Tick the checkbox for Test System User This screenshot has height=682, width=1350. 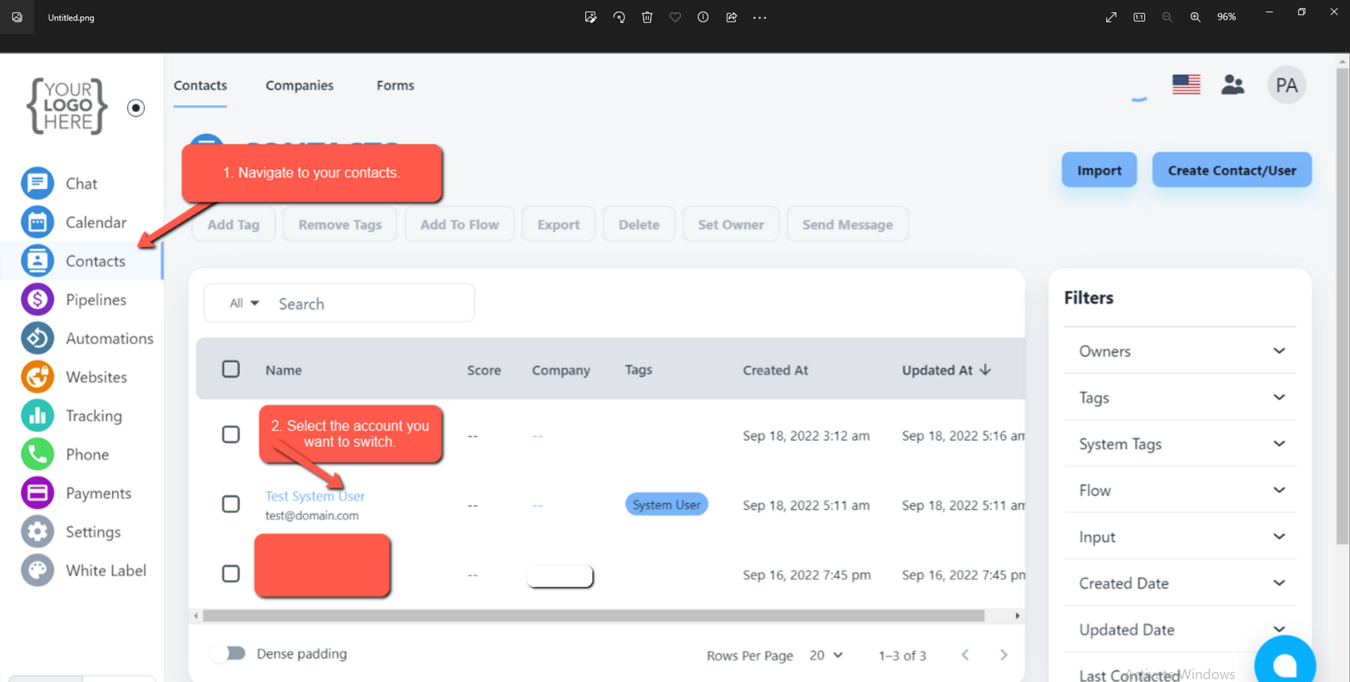(231, 504)
